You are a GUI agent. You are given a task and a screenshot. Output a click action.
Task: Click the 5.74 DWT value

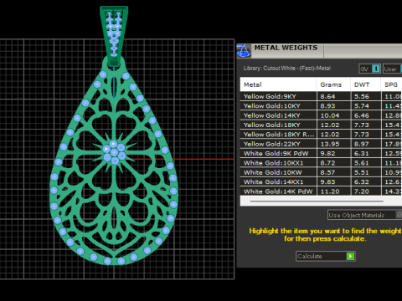(362, 106)
